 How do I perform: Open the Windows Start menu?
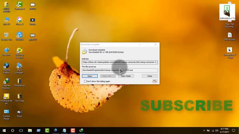click(4, 131)
